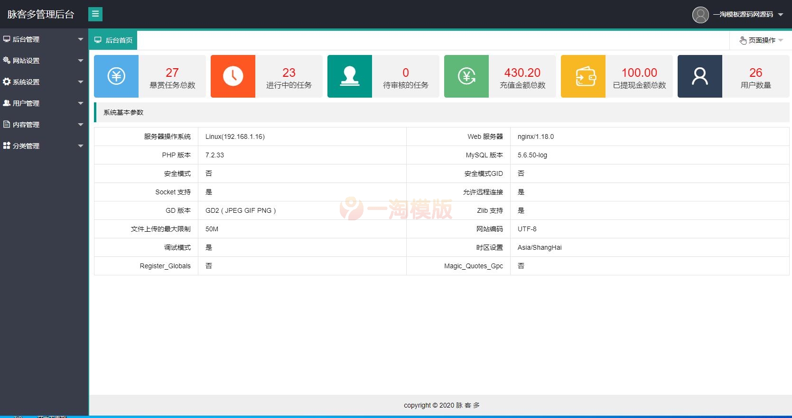Viewport: 792px width, 418px height.
Task: Click the monitor icon in 后台首页 tab
Action: coord(98,40)
